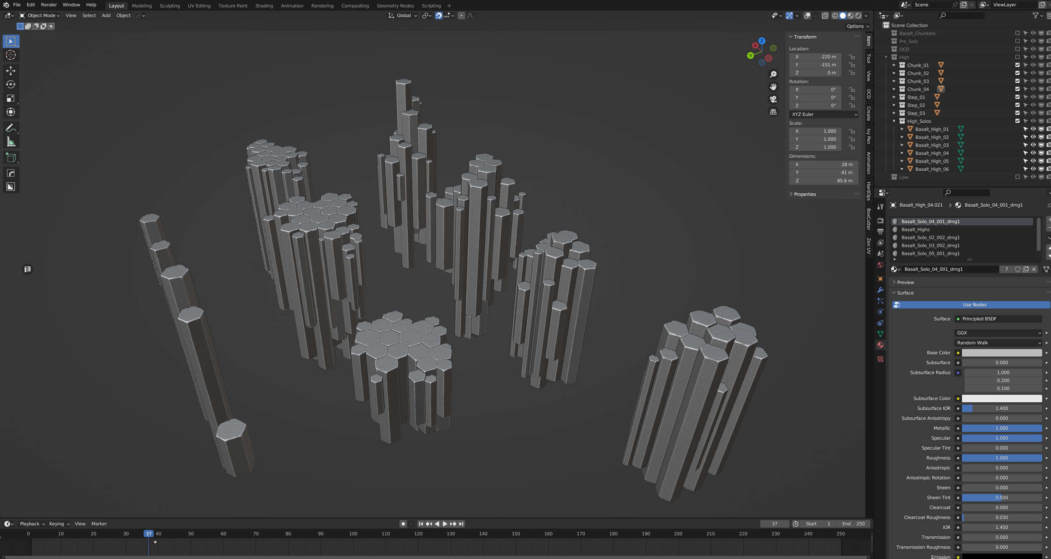Toggle wireframe shading mode in viewport header
Screen dimensions: 1051x559
(835, 16)
